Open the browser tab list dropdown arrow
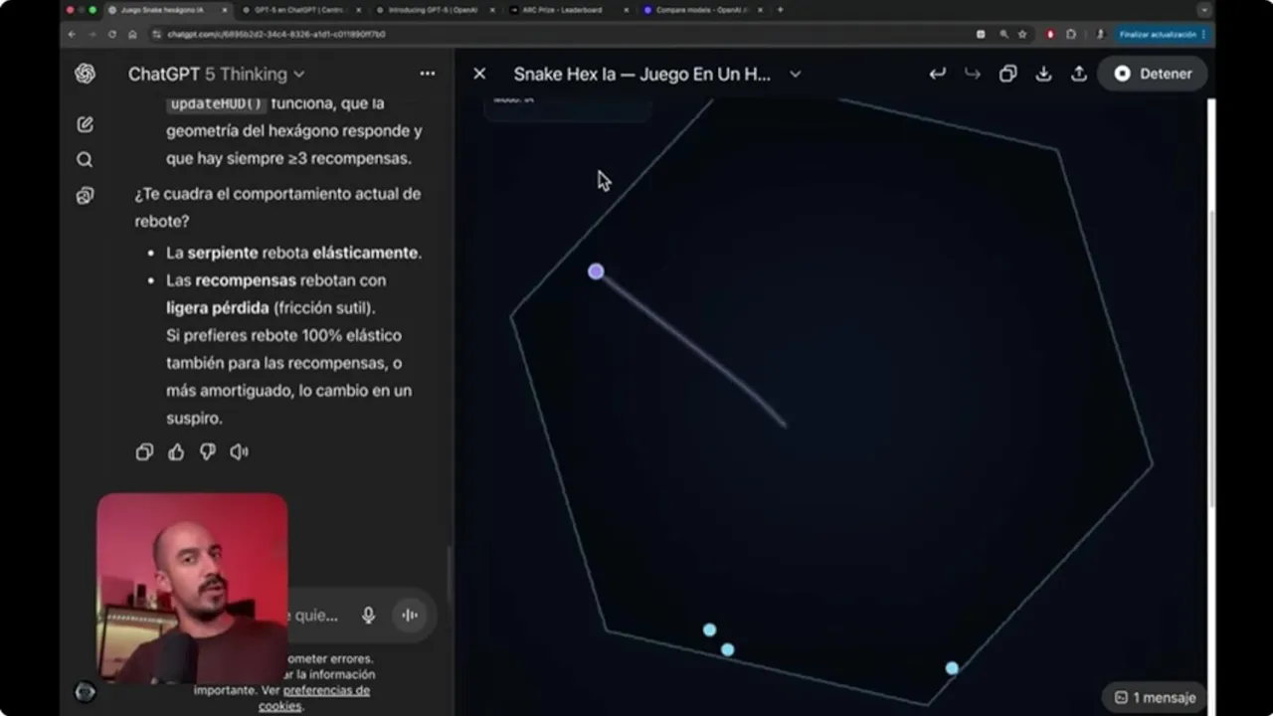Screen dimensions: 1273x716 click(1203, 10)
